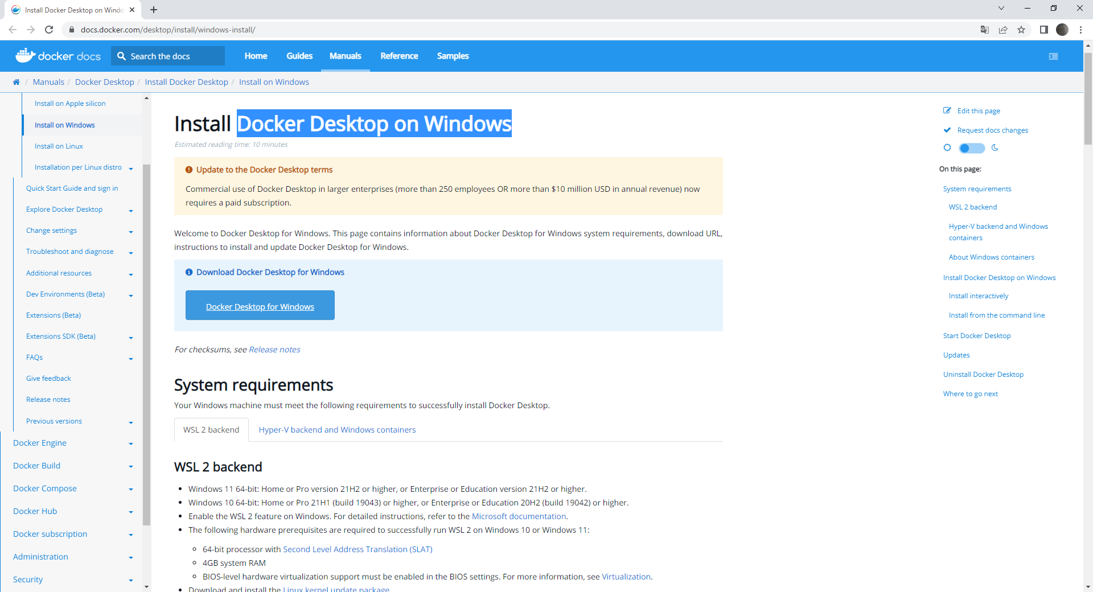Click the page vertical scrollbar thumb
Screen dimensions: 1093x592
point(1088,98)
